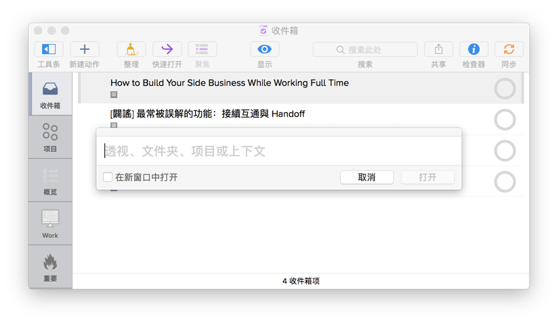Select the 收件箱 inbox sidebar tab
The width and height of the screenshot is (558, 323).
click(x=50, y=94)
